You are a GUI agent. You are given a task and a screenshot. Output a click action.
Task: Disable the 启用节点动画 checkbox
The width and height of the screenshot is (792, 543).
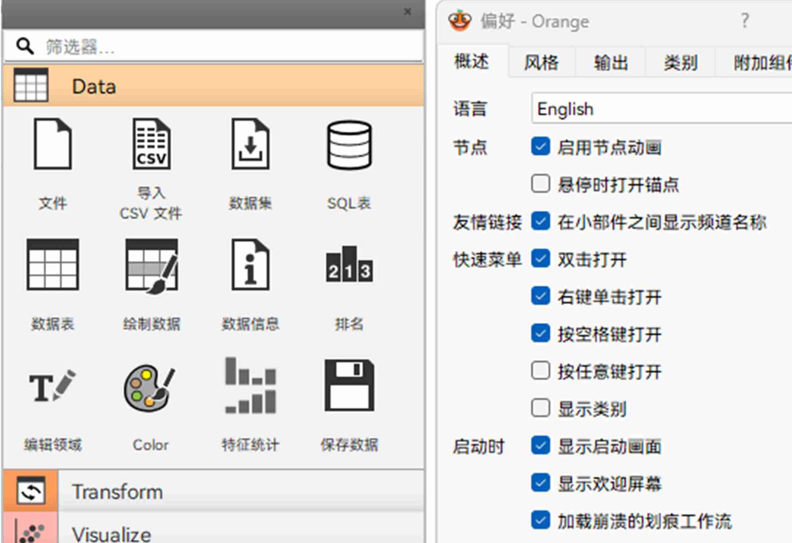click(541, 147)
